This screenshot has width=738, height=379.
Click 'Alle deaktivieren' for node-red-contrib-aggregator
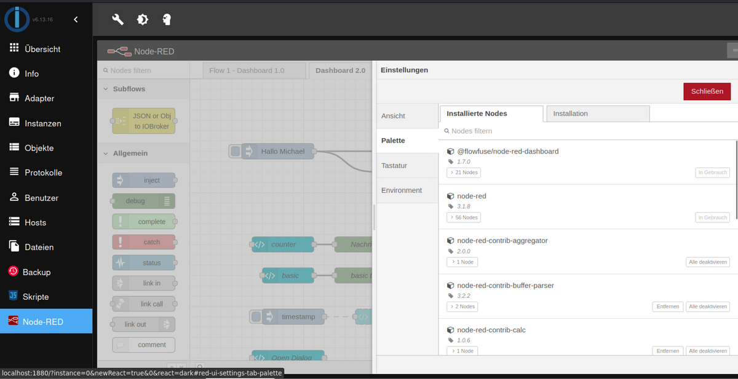click(708, 262)
